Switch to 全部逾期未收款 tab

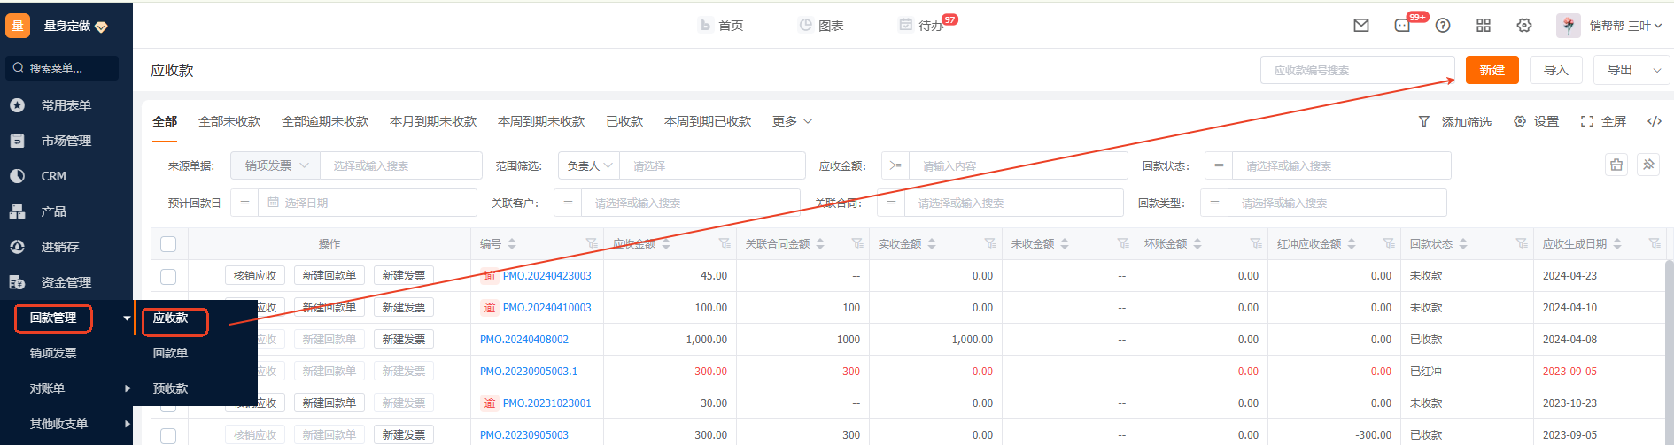pyautogui.click(x=325, y=121)
